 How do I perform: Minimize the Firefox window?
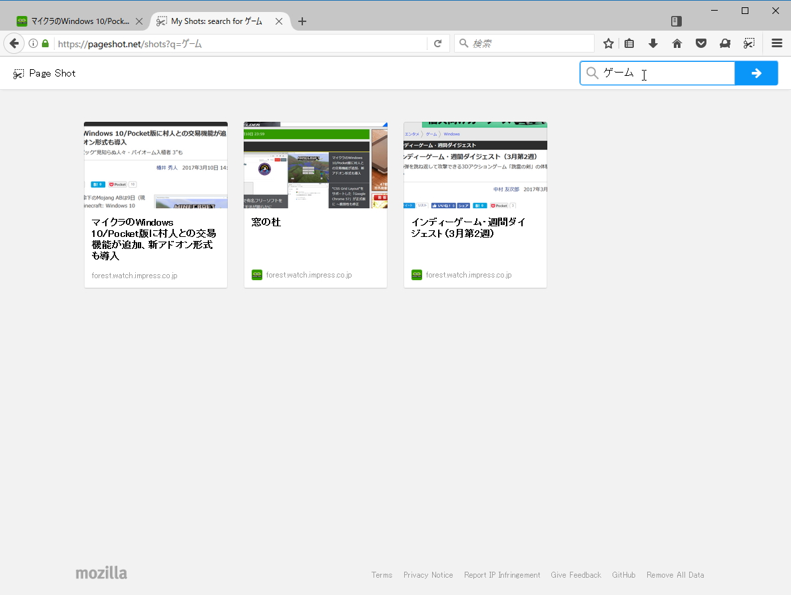714,11
